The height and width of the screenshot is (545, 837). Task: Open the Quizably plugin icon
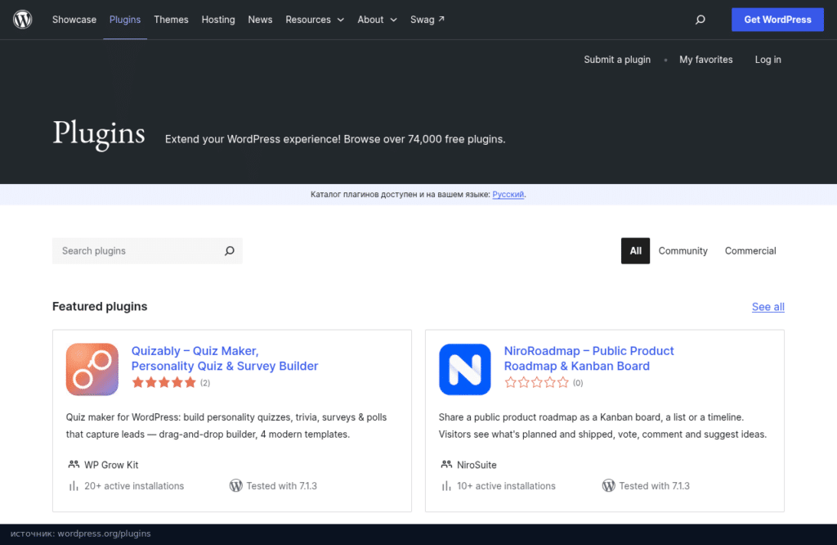click(92, 369)
